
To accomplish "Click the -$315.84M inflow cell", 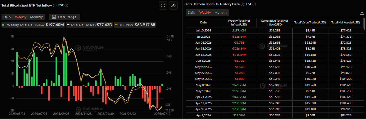I will (239, 55).
